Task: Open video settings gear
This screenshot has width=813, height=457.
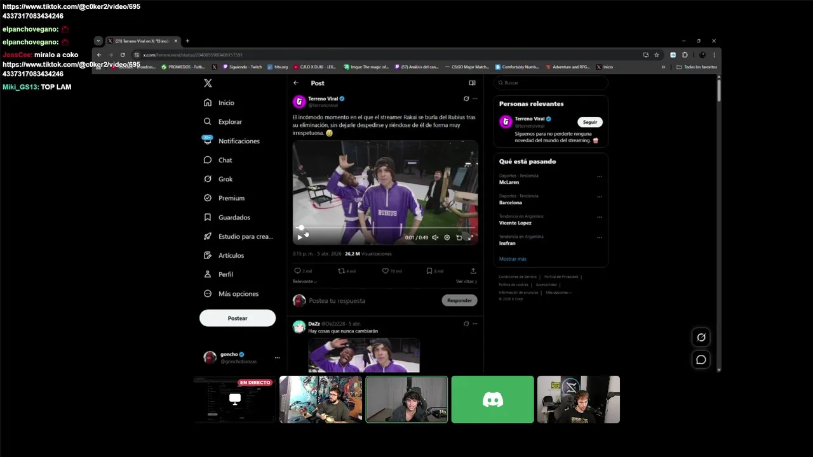Action: click(x=447, y=237)
